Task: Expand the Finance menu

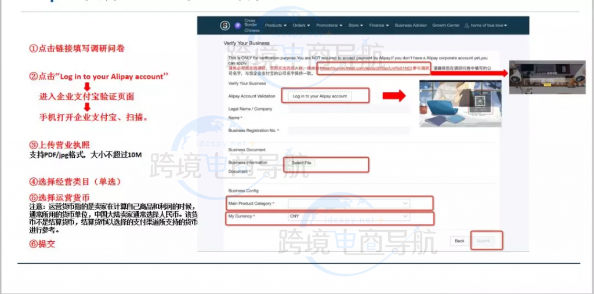Action: coord(379,26)
